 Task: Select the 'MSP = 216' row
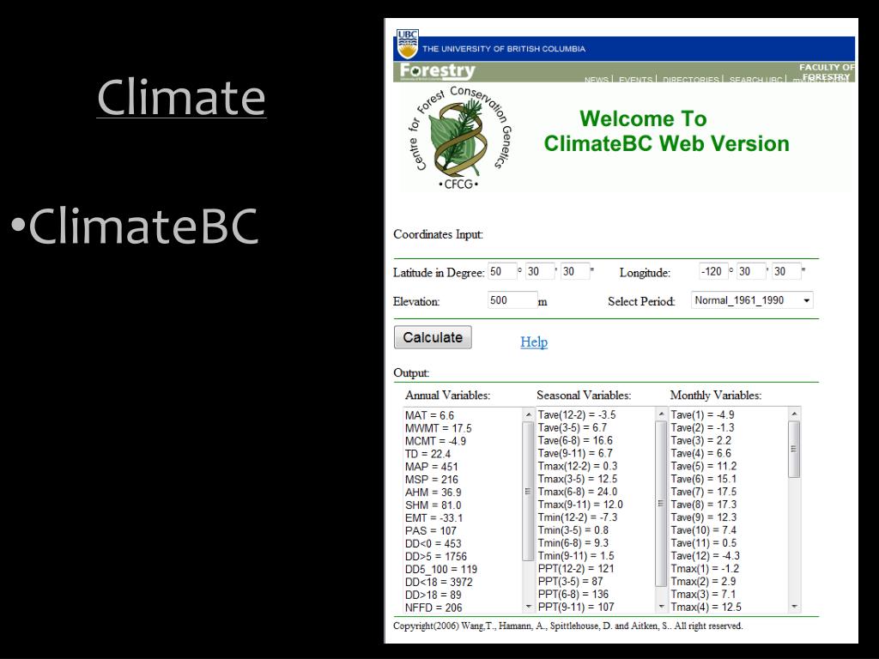[432, 480]
